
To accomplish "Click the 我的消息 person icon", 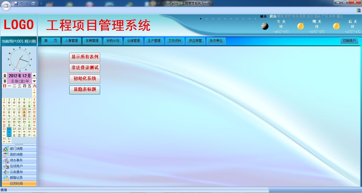I will (x=6, y=155).
